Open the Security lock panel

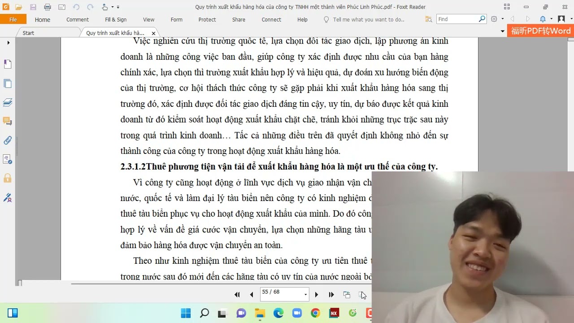click(x=8, y=178)
